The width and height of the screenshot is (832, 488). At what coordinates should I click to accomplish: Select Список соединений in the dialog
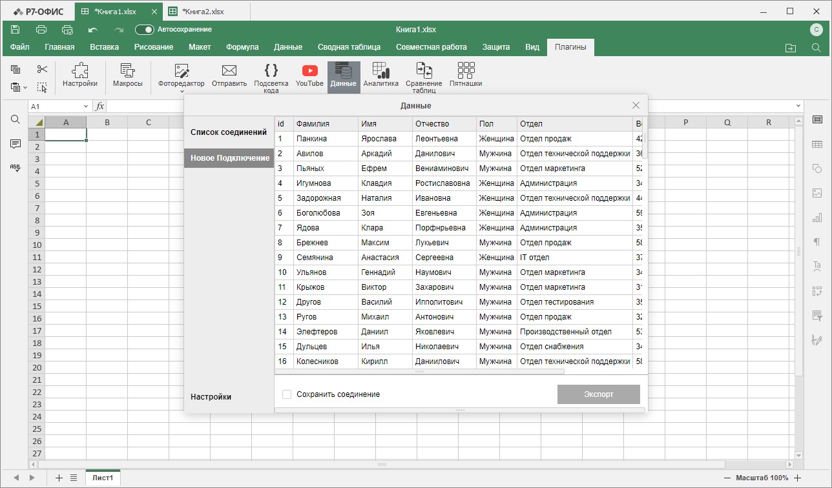click(229, 132)
